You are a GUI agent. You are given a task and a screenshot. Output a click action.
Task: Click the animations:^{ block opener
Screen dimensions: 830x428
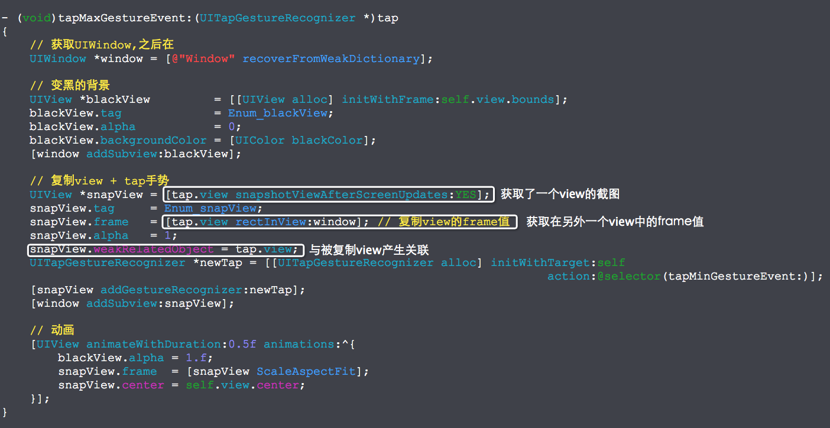(x=309, y=344)
